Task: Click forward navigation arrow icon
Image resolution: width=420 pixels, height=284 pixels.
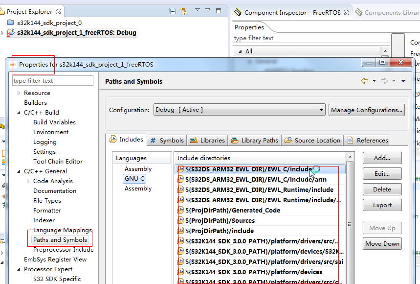Action: 384,81
